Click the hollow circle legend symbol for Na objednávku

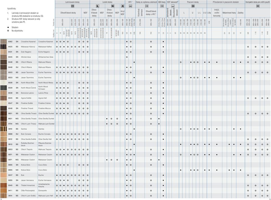click(x=8, y=31)
